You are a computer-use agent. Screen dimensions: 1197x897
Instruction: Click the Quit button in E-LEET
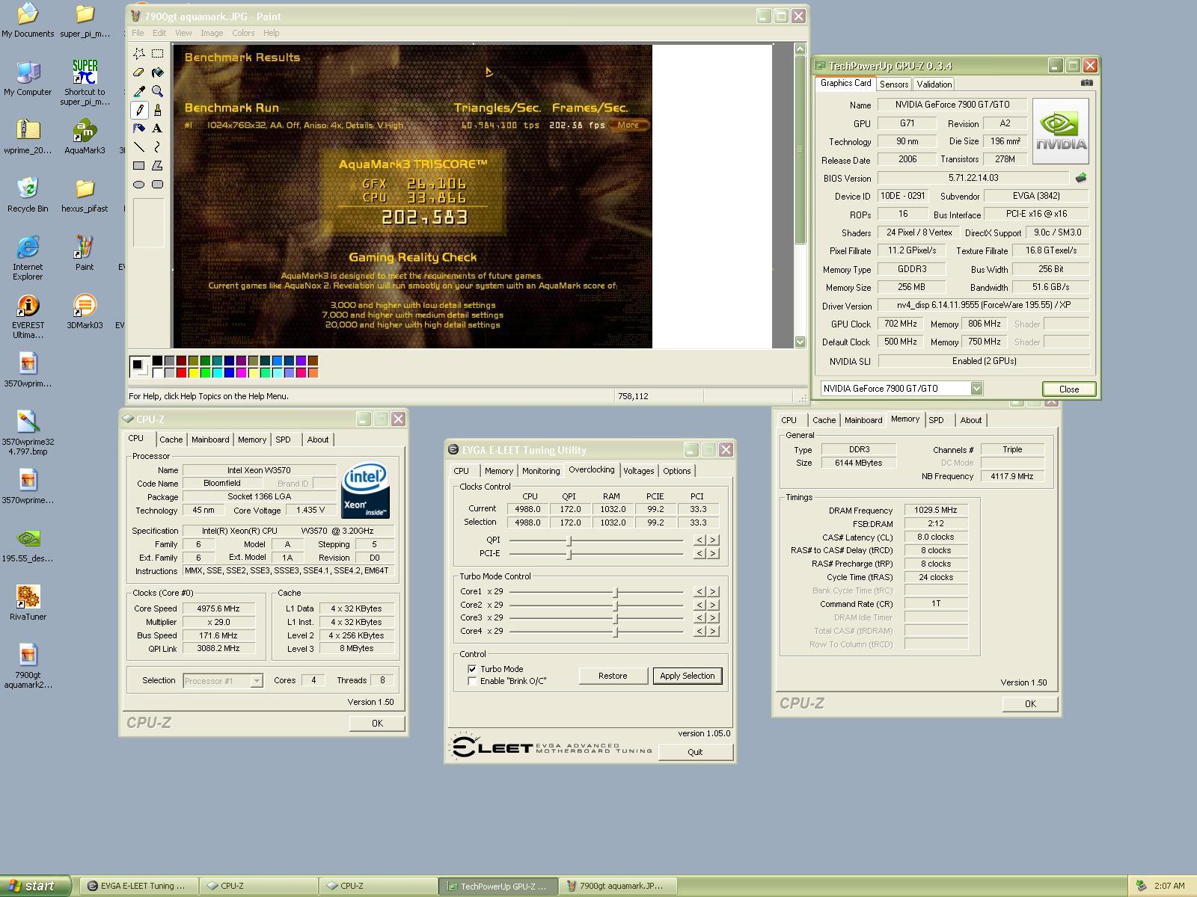point(695,752)
